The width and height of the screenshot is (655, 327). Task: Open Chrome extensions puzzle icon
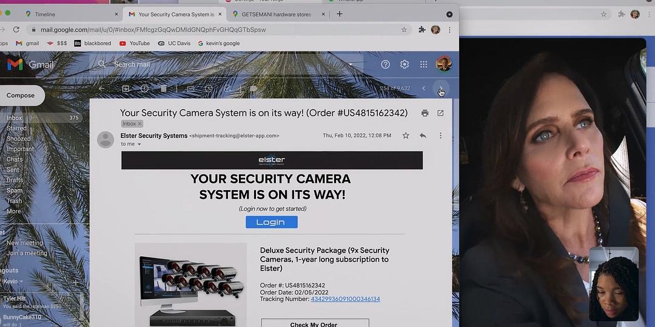(x=422, y=30)
